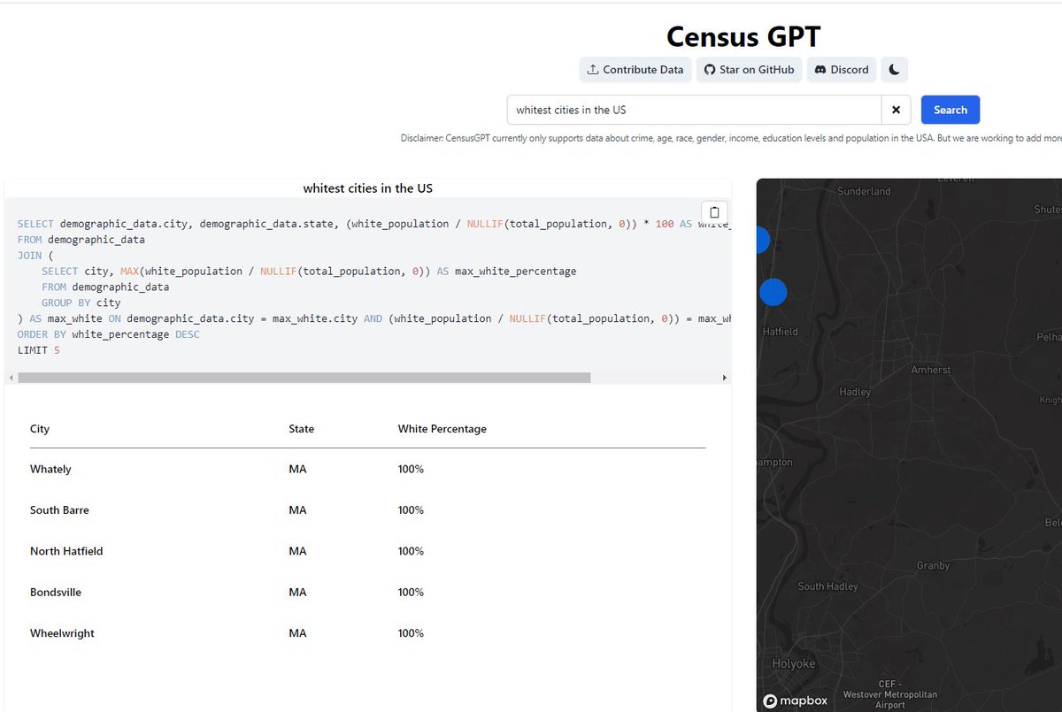This screenshot has height=712, width=1062.
Task: Select the Bondsville city cell
Action: [56, 592]
